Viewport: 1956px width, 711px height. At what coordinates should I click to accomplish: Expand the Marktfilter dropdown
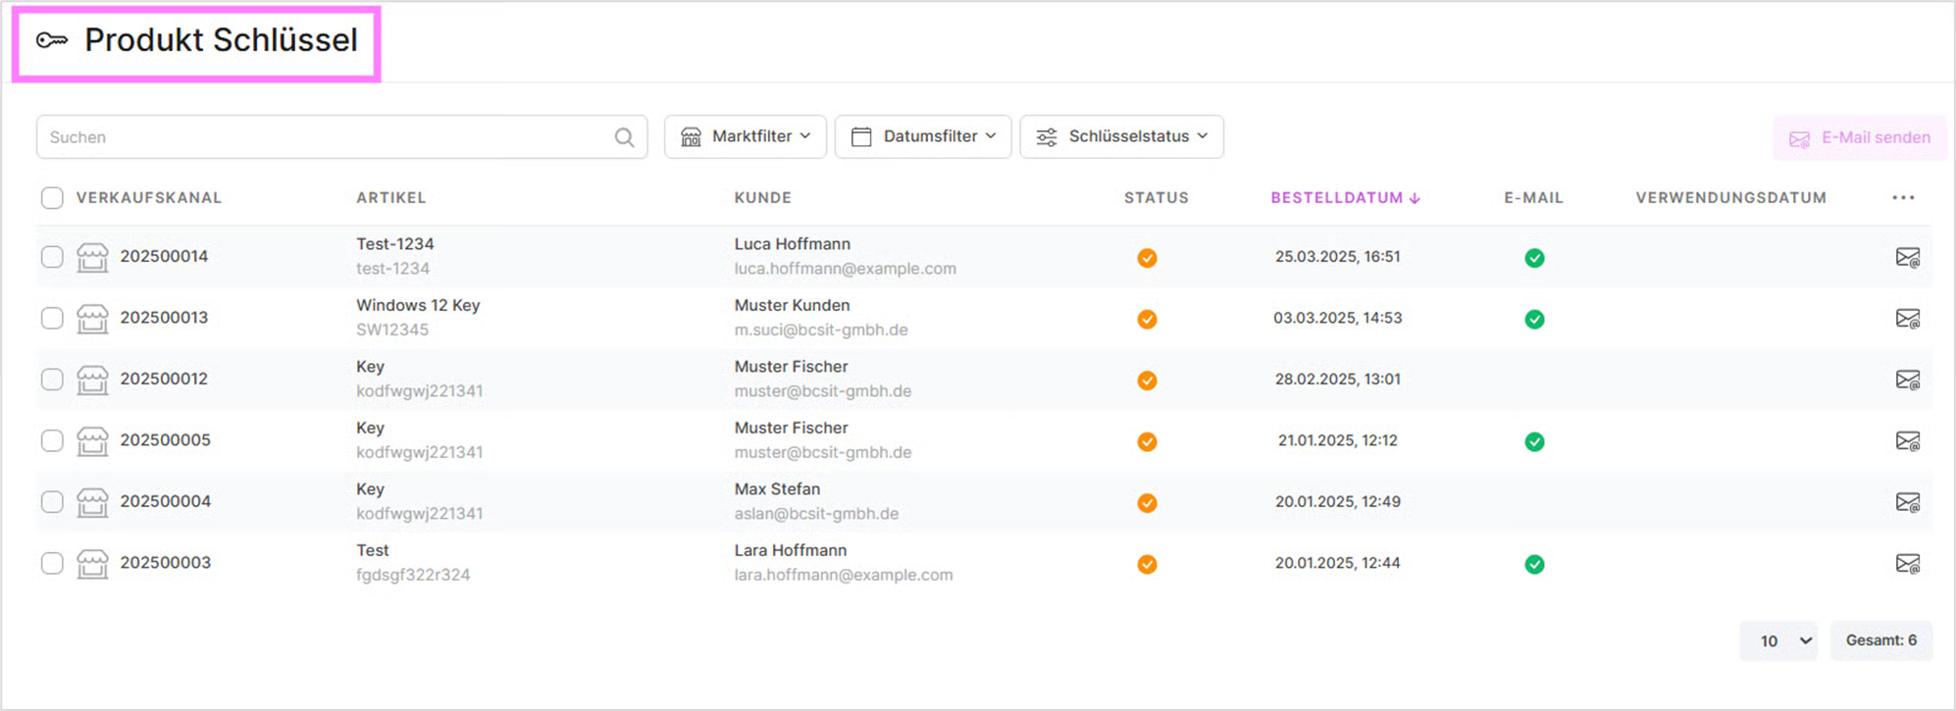[746, 136]
